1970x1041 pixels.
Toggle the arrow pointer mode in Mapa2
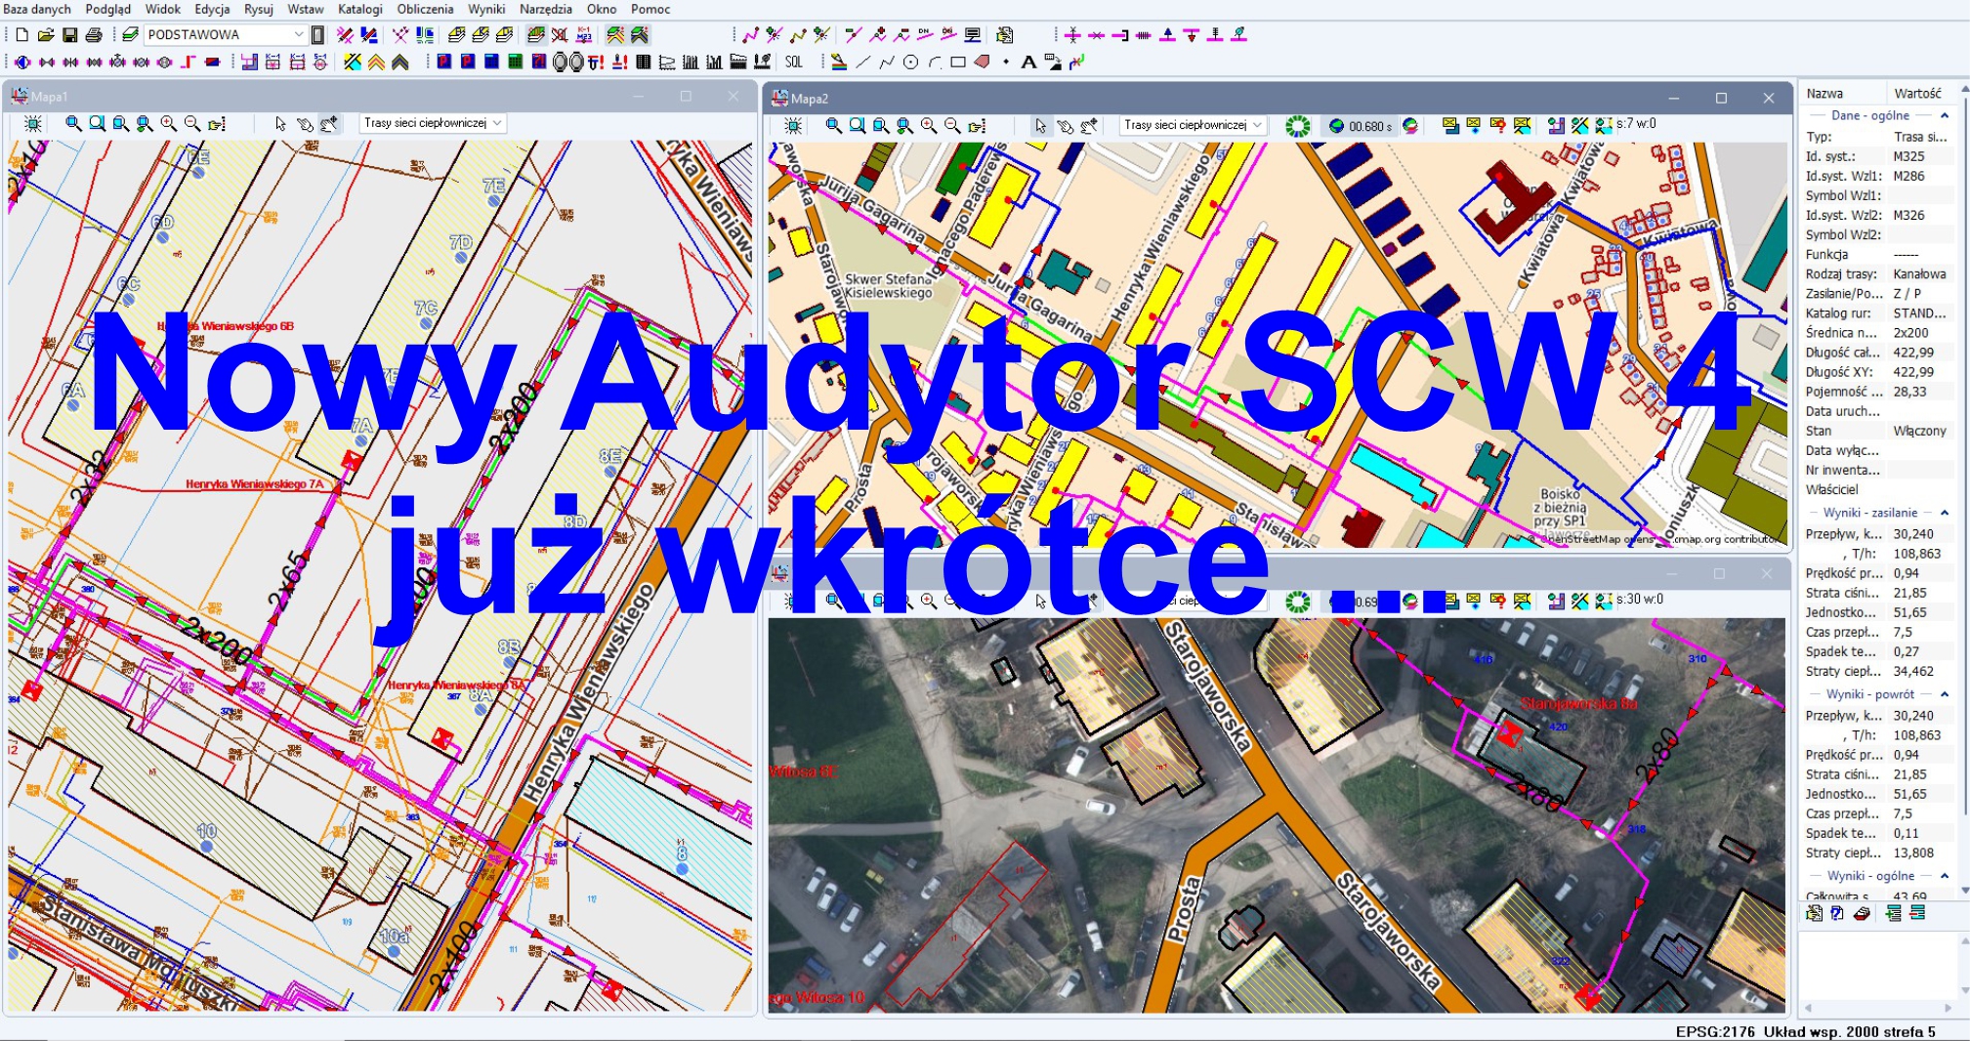pyautogui.click(x=1040, y=126)
